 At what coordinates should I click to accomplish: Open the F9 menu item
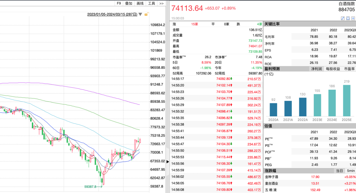tap(119, 3)
